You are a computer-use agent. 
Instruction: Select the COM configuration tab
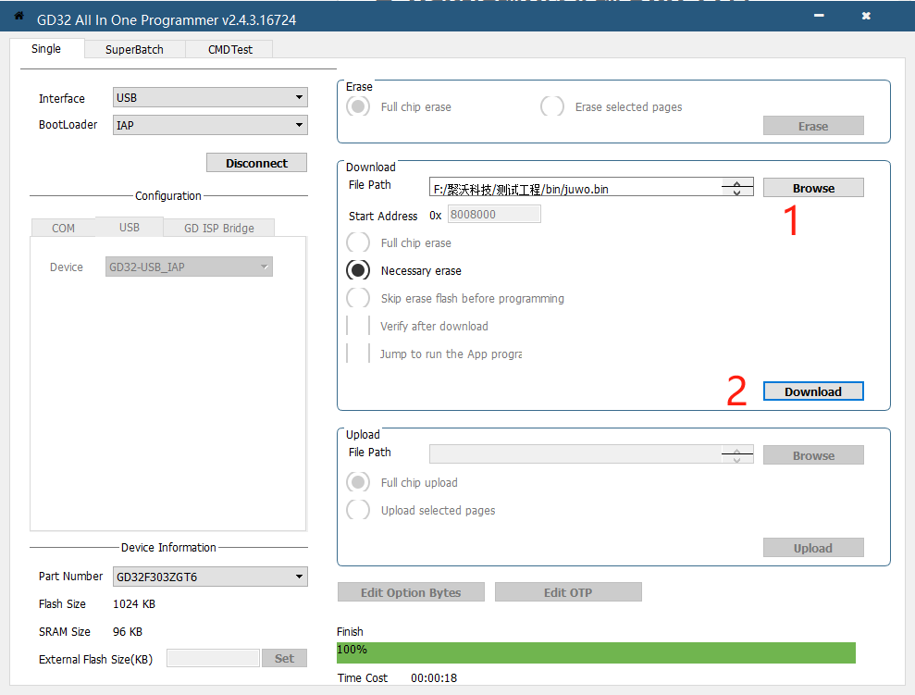click(63, 229)
